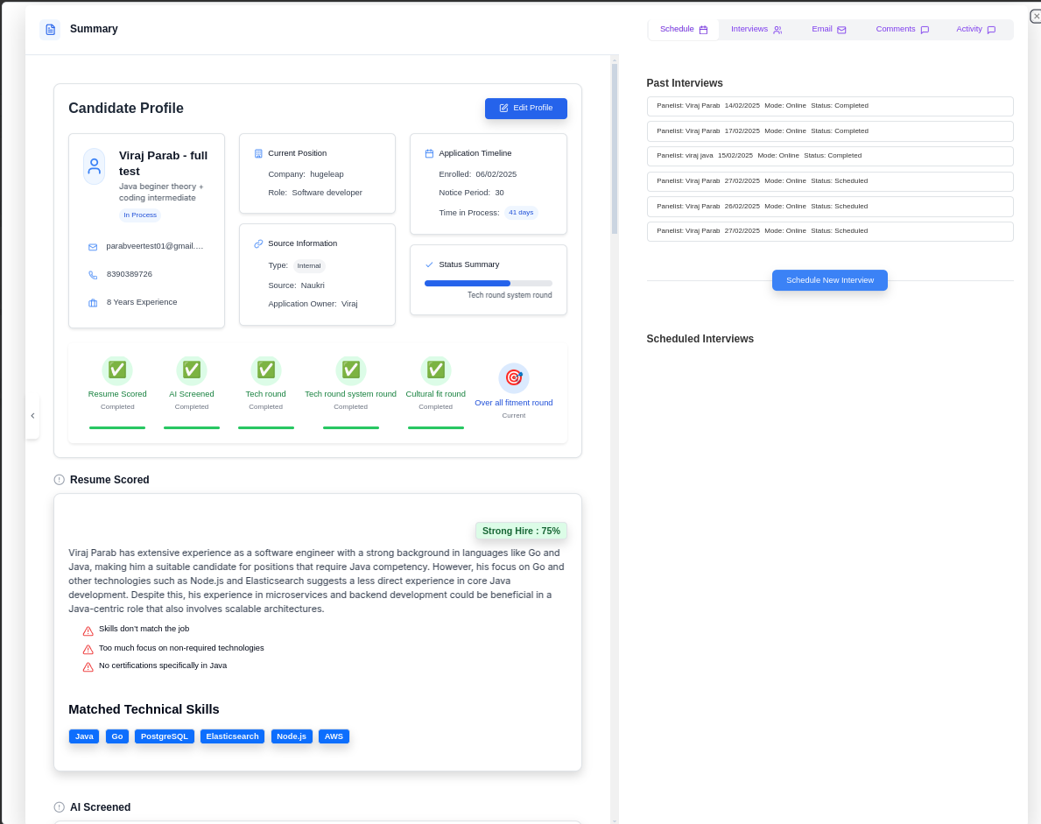Click the candidate avatar icon for Viraj Parab
The width and height of the screenshot is (1041, 824).
click(x=94, y=165)
